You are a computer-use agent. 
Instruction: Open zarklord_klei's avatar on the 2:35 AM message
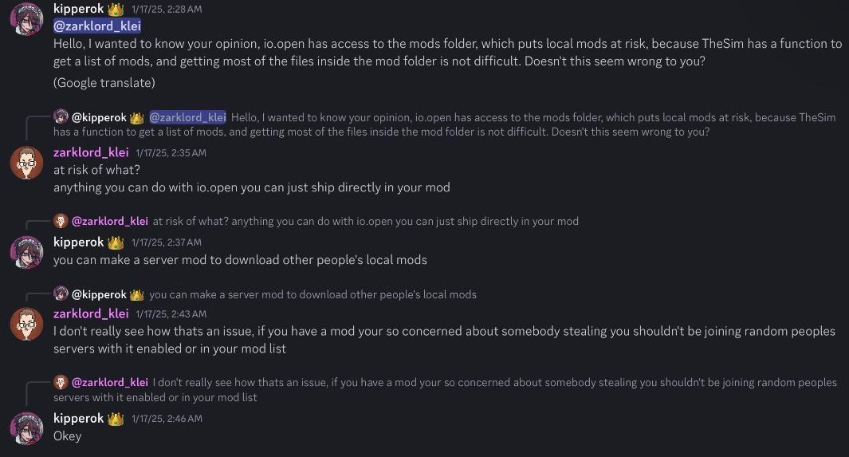[x=26, y=162]
